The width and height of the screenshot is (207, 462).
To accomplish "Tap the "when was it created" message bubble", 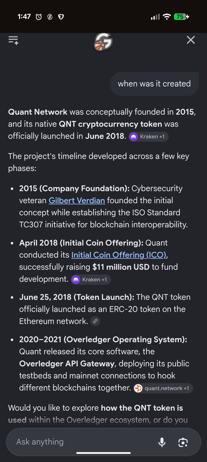I will (x=154, y=84).
